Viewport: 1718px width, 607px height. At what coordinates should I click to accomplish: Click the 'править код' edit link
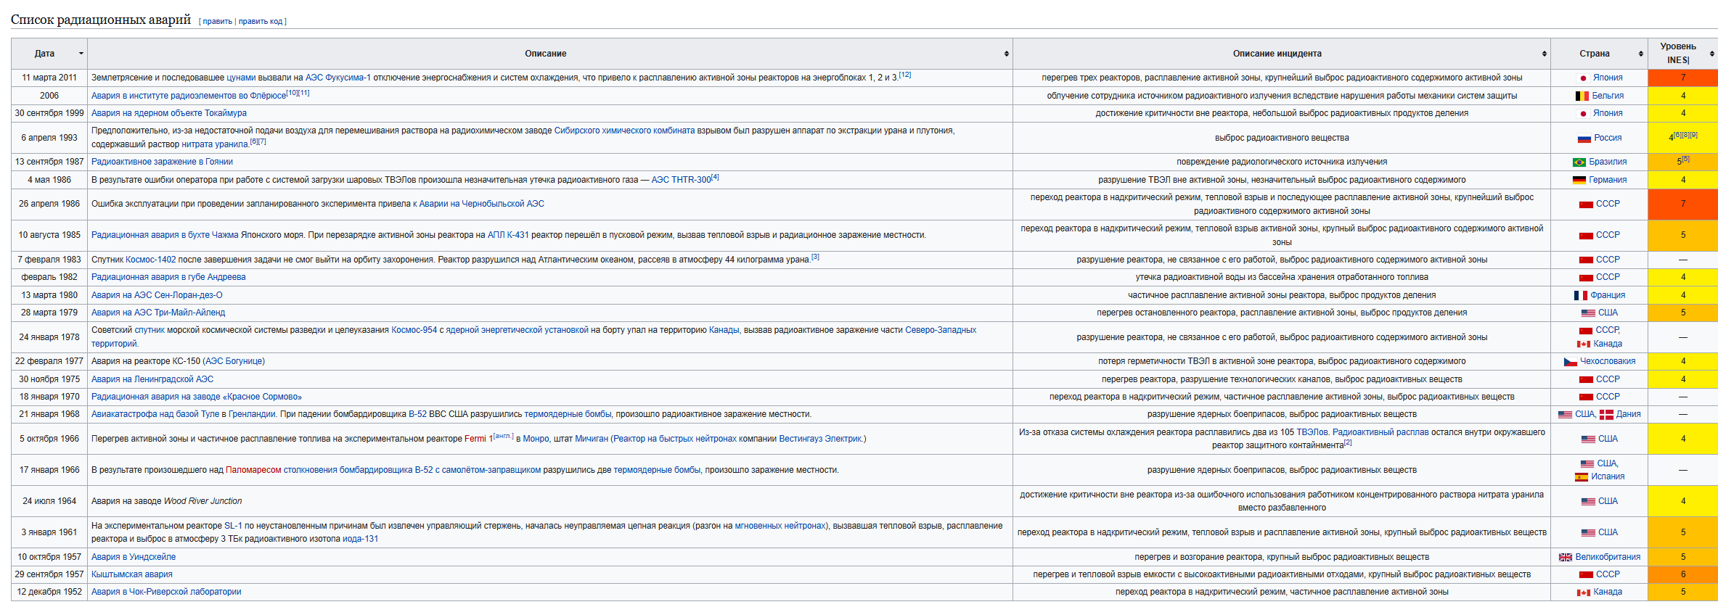[x=261, y=22]
